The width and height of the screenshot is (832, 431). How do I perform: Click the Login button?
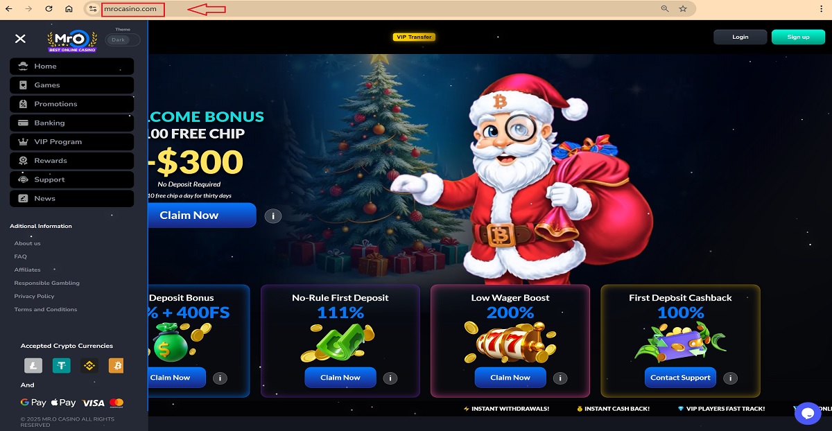(x=740, y=37)
